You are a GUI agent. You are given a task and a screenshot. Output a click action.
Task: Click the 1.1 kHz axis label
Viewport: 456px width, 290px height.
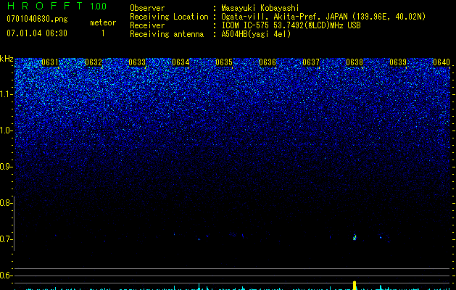(x=6, y=94)
